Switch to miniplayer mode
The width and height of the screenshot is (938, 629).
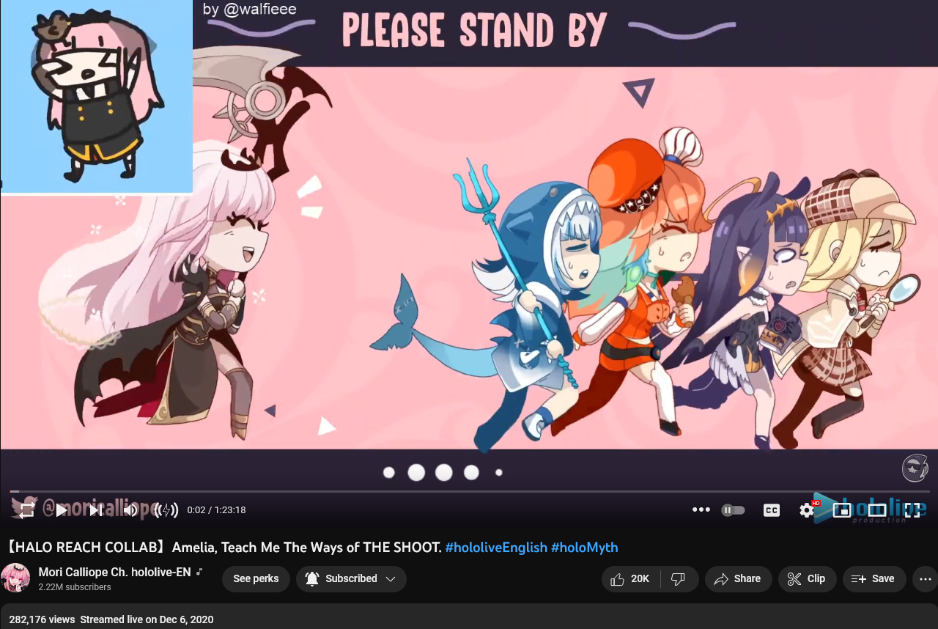pyautogui.click(x=842, y=510)
